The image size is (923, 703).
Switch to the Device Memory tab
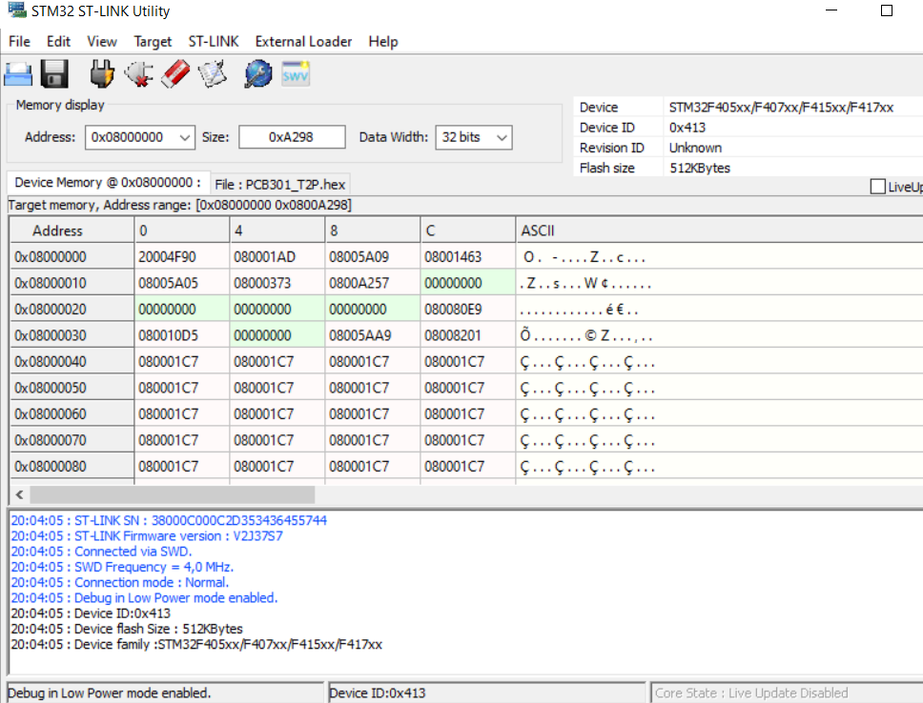tap(107, 183)
